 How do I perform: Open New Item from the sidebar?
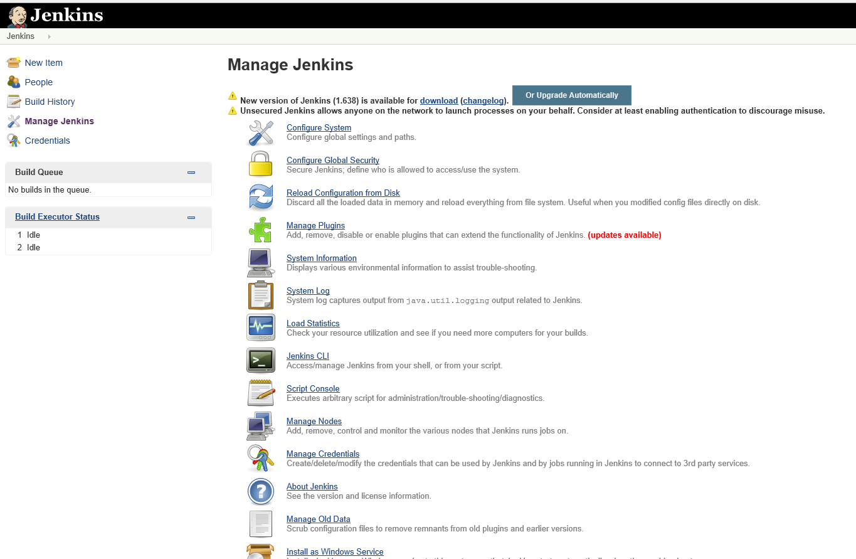tap(44, 63)
